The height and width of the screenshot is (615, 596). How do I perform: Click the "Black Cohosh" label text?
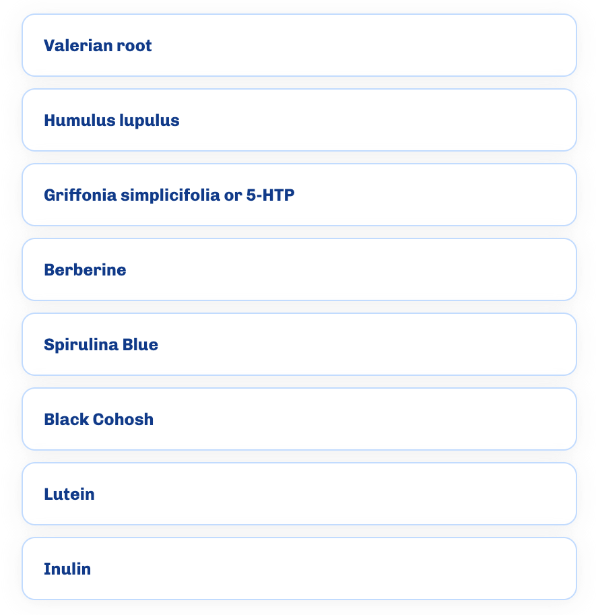tap(99, 420)
